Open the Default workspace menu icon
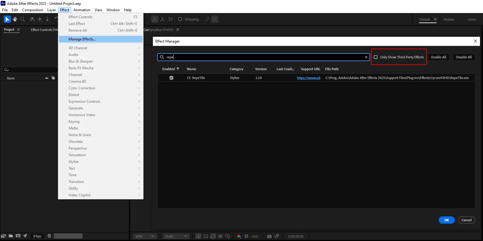483x241 pixels. 435,19
